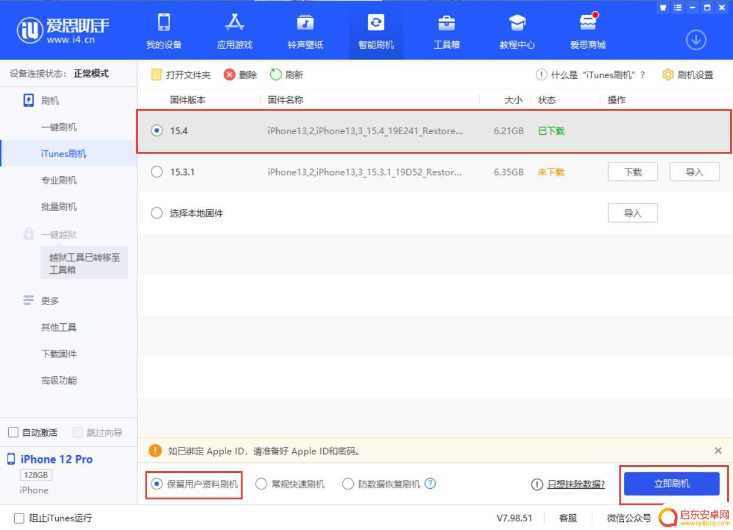The height and width of the screenshot is (530, 733).
Task: Click the skin shirt icon in title bar
Action: pyautogui.click(x=663, y=7)
